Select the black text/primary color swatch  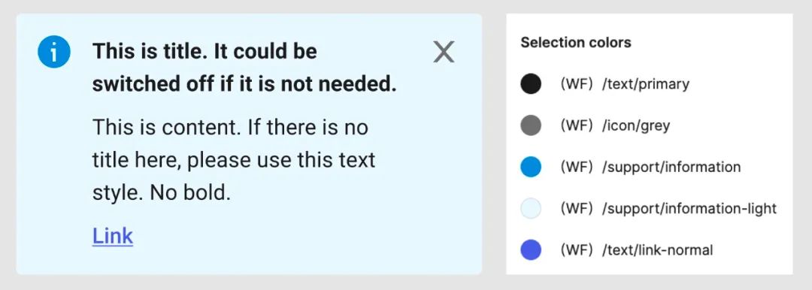pos(531,84)
